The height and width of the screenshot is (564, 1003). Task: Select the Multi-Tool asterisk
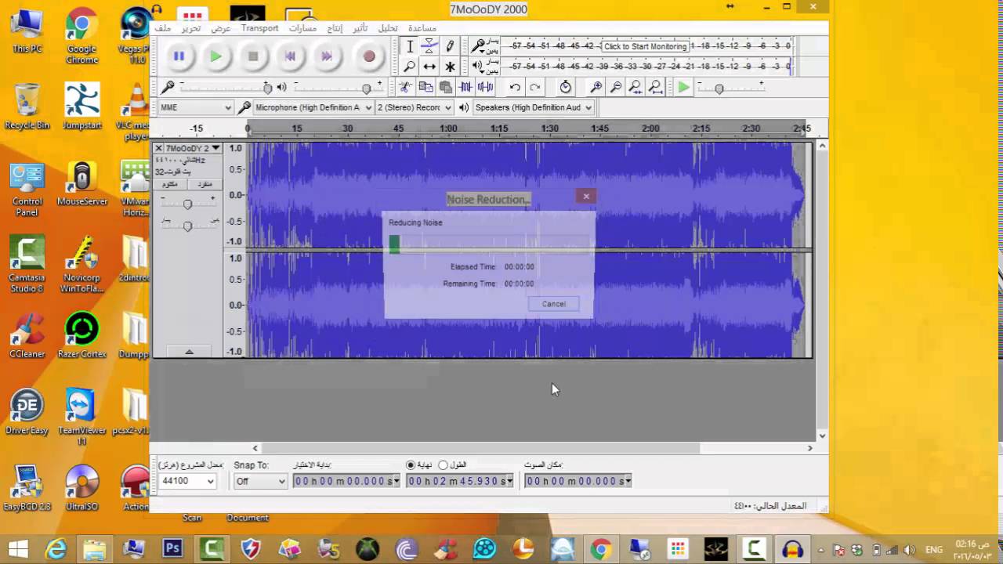[x=450, y=67]
